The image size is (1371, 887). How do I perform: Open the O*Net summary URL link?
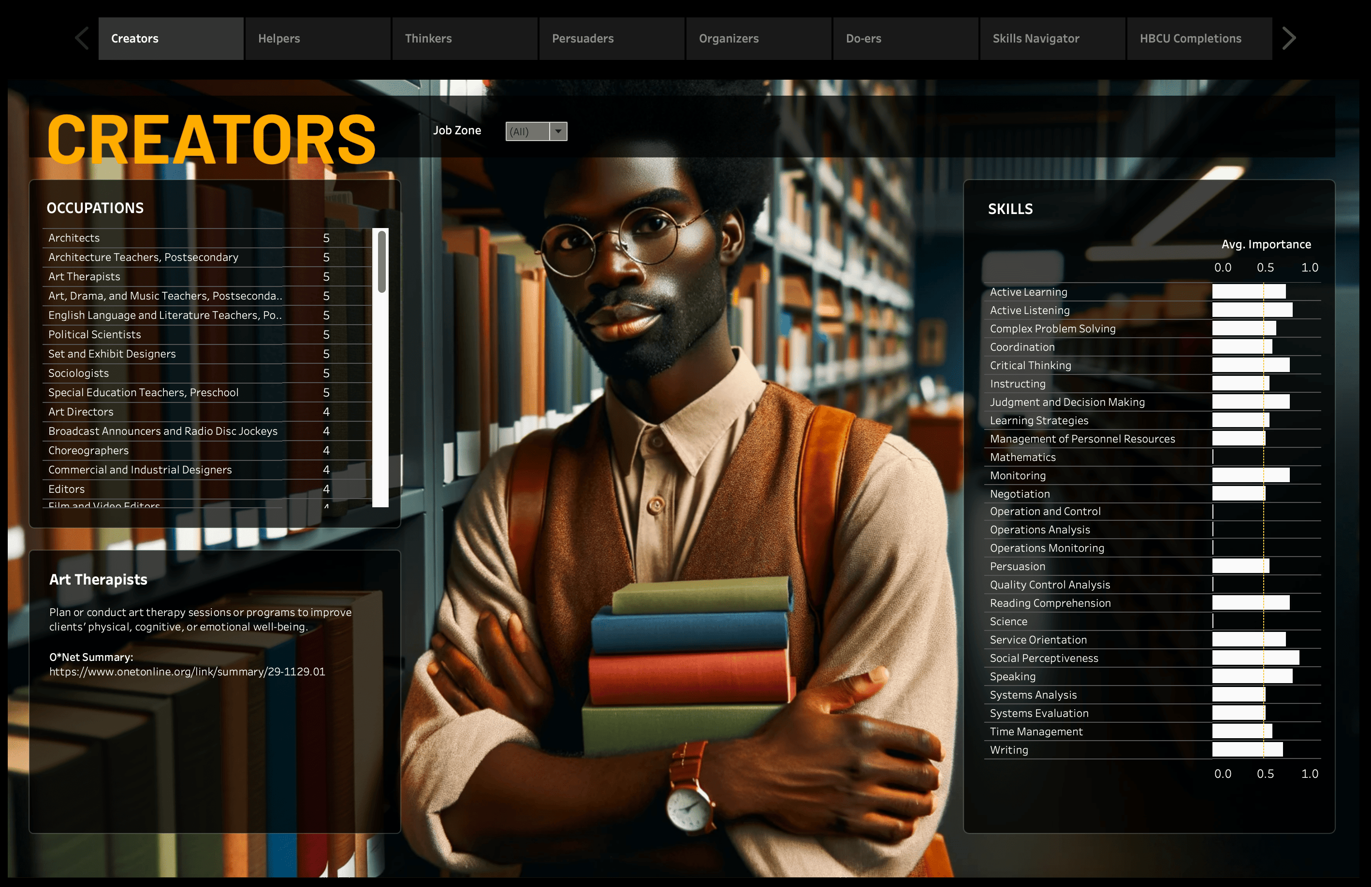click(187, 672)
